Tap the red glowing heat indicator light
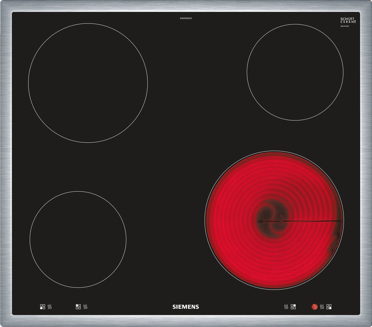Viewport: 372px width, 327px height. pyautogui.click(x=314, y=307)
